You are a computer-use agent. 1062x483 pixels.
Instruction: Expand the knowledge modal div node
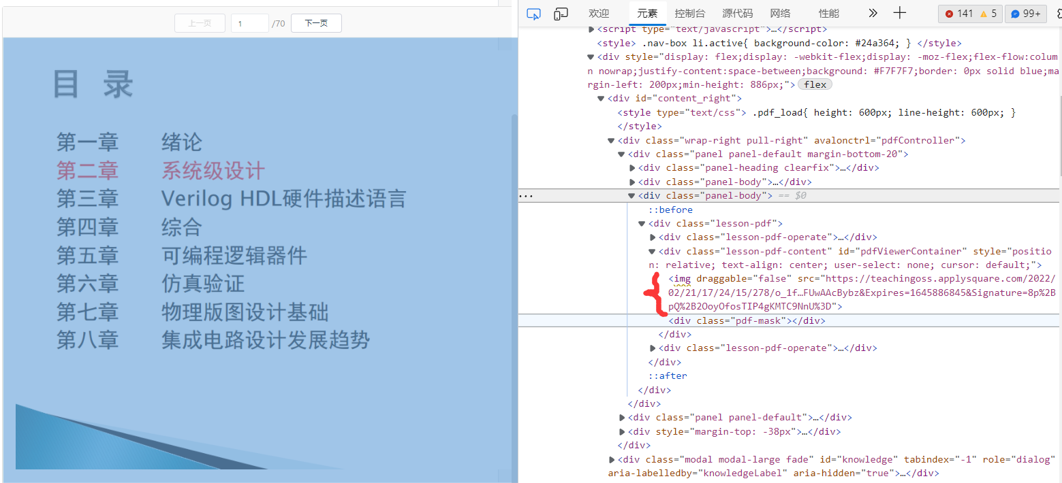pyautogui.click(x=612, y=460)
